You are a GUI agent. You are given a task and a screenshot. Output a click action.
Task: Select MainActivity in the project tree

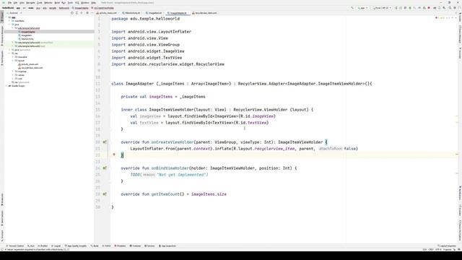(x=27, y=39)
